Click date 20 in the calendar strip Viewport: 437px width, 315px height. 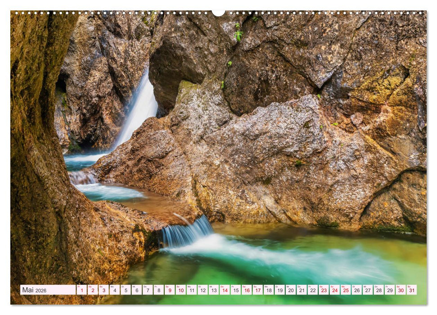(291, 290)
